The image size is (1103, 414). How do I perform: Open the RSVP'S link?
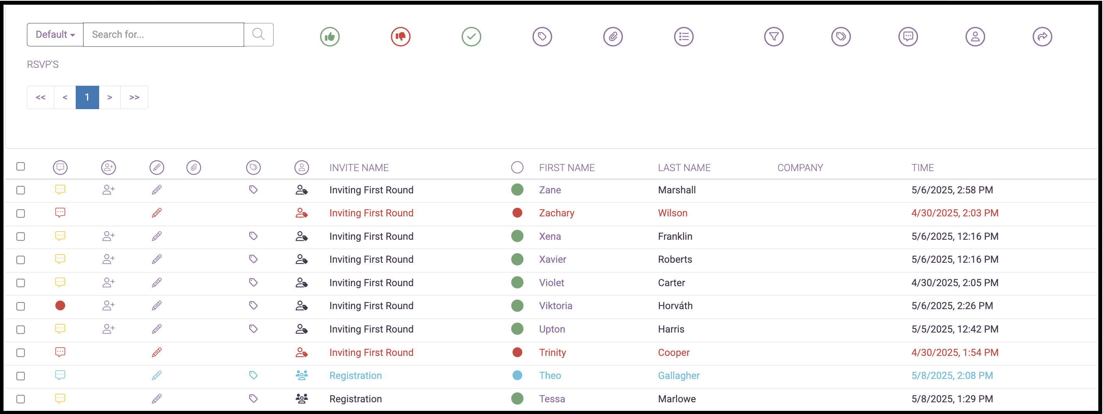click(x=43, y=65)
